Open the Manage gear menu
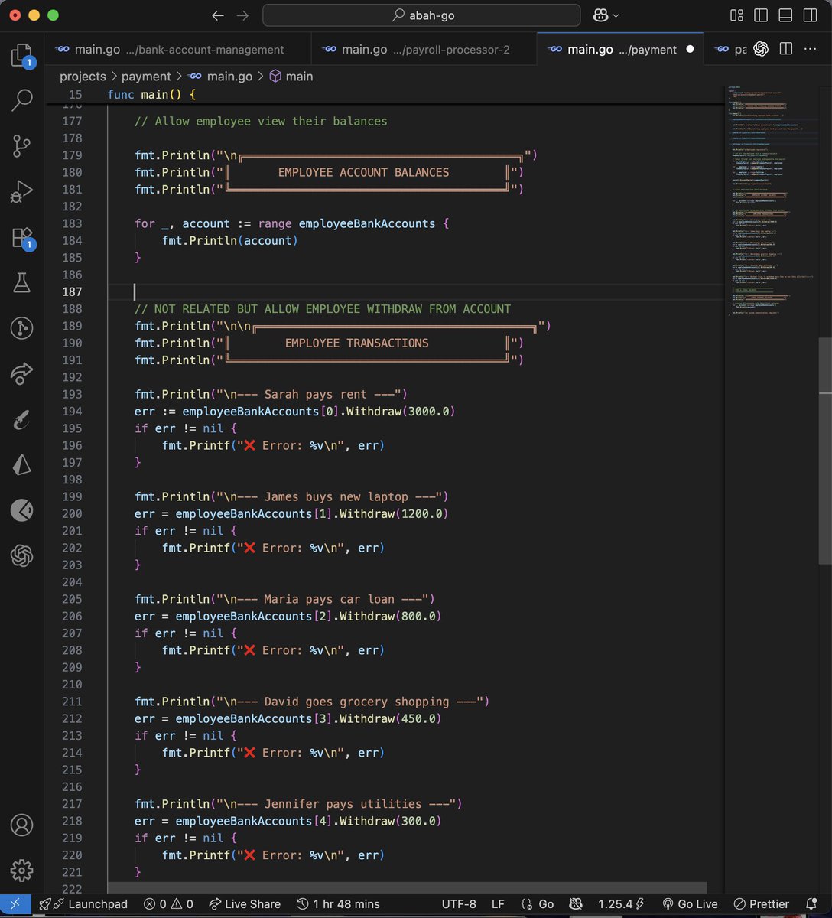 [x=21, y=870]
